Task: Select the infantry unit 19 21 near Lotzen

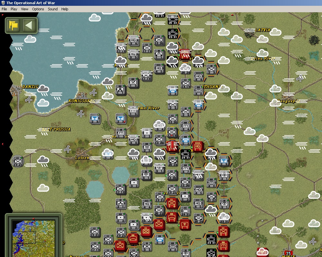Action: 18,161
